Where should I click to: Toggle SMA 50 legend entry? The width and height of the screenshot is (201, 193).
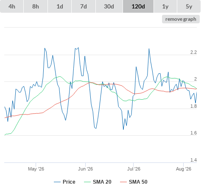click(134, 182)
